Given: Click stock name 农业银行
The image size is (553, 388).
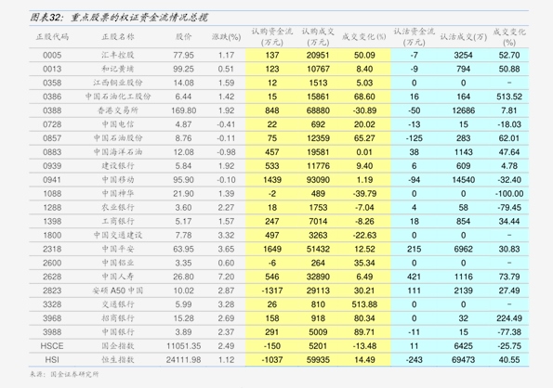Looking at the screenshot, I should [118, 207].
